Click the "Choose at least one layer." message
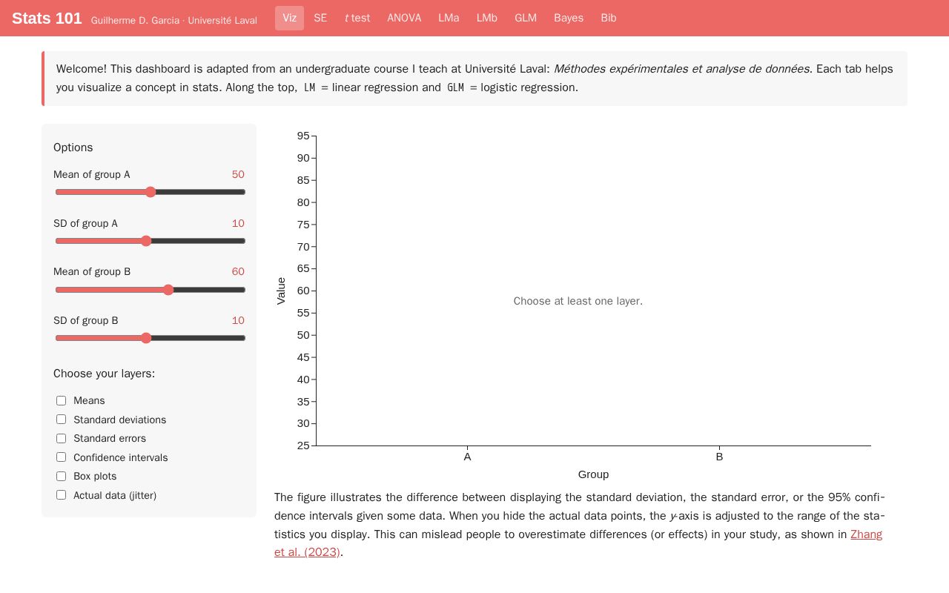Viewport: 949px width, 593px height. tap(578, 301)
